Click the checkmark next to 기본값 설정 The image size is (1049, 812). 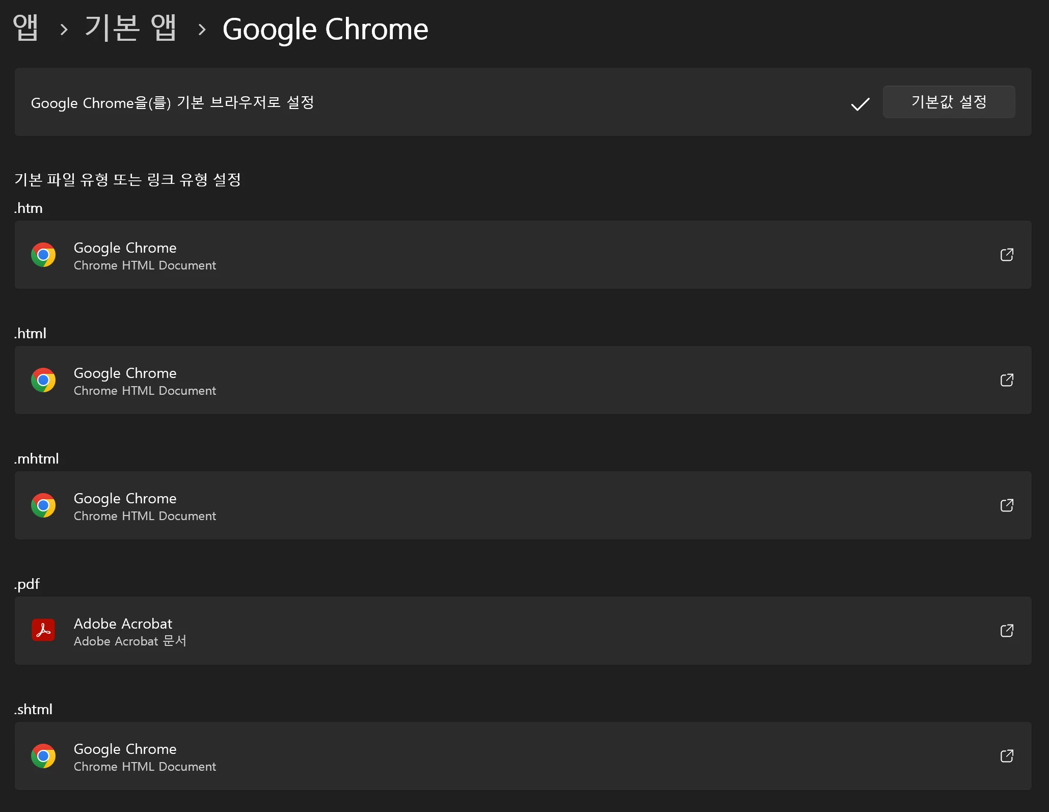(x=860, y=104)
